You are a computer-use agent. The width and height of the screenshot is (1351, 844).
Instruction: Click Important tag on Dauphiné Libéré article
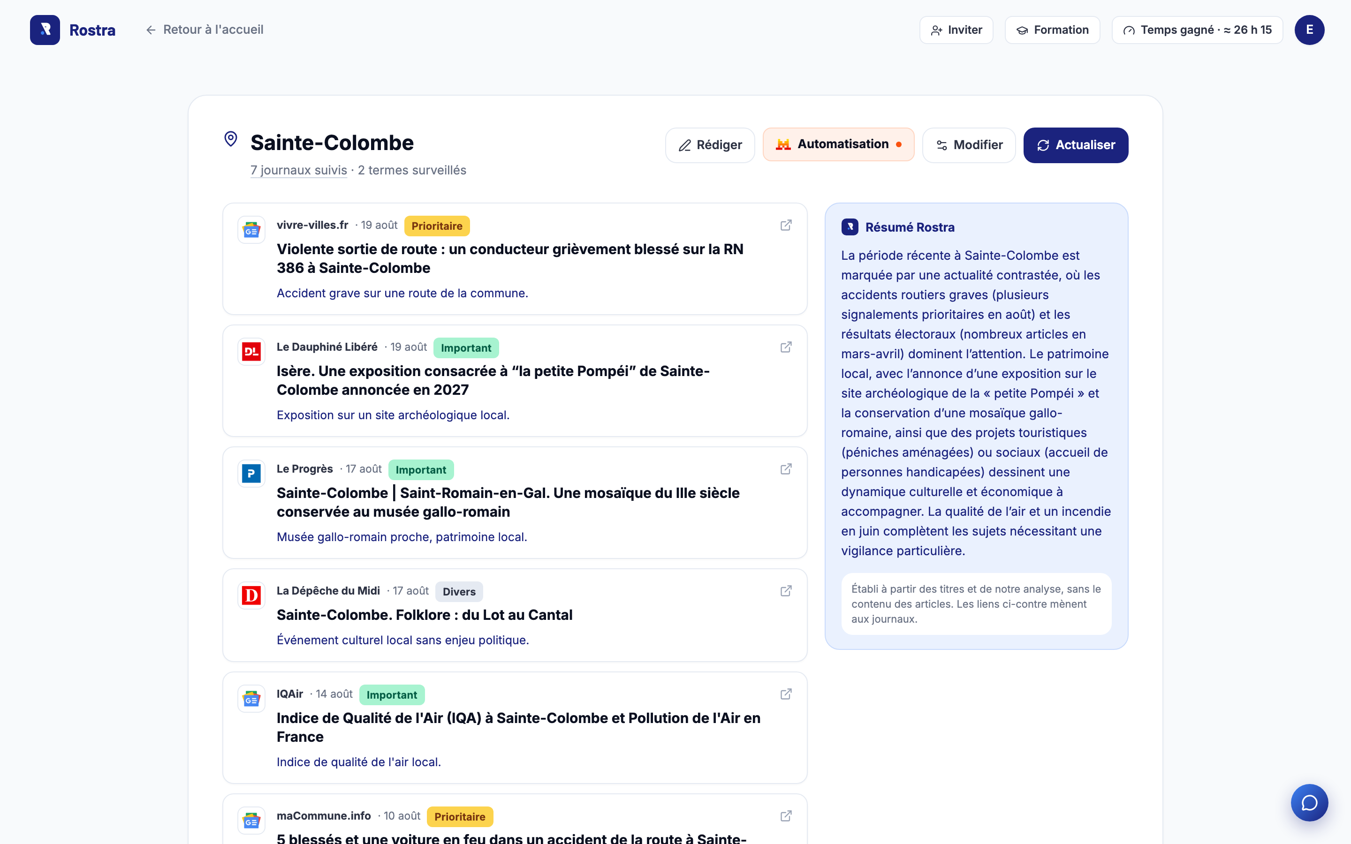[x=466, y=348]
